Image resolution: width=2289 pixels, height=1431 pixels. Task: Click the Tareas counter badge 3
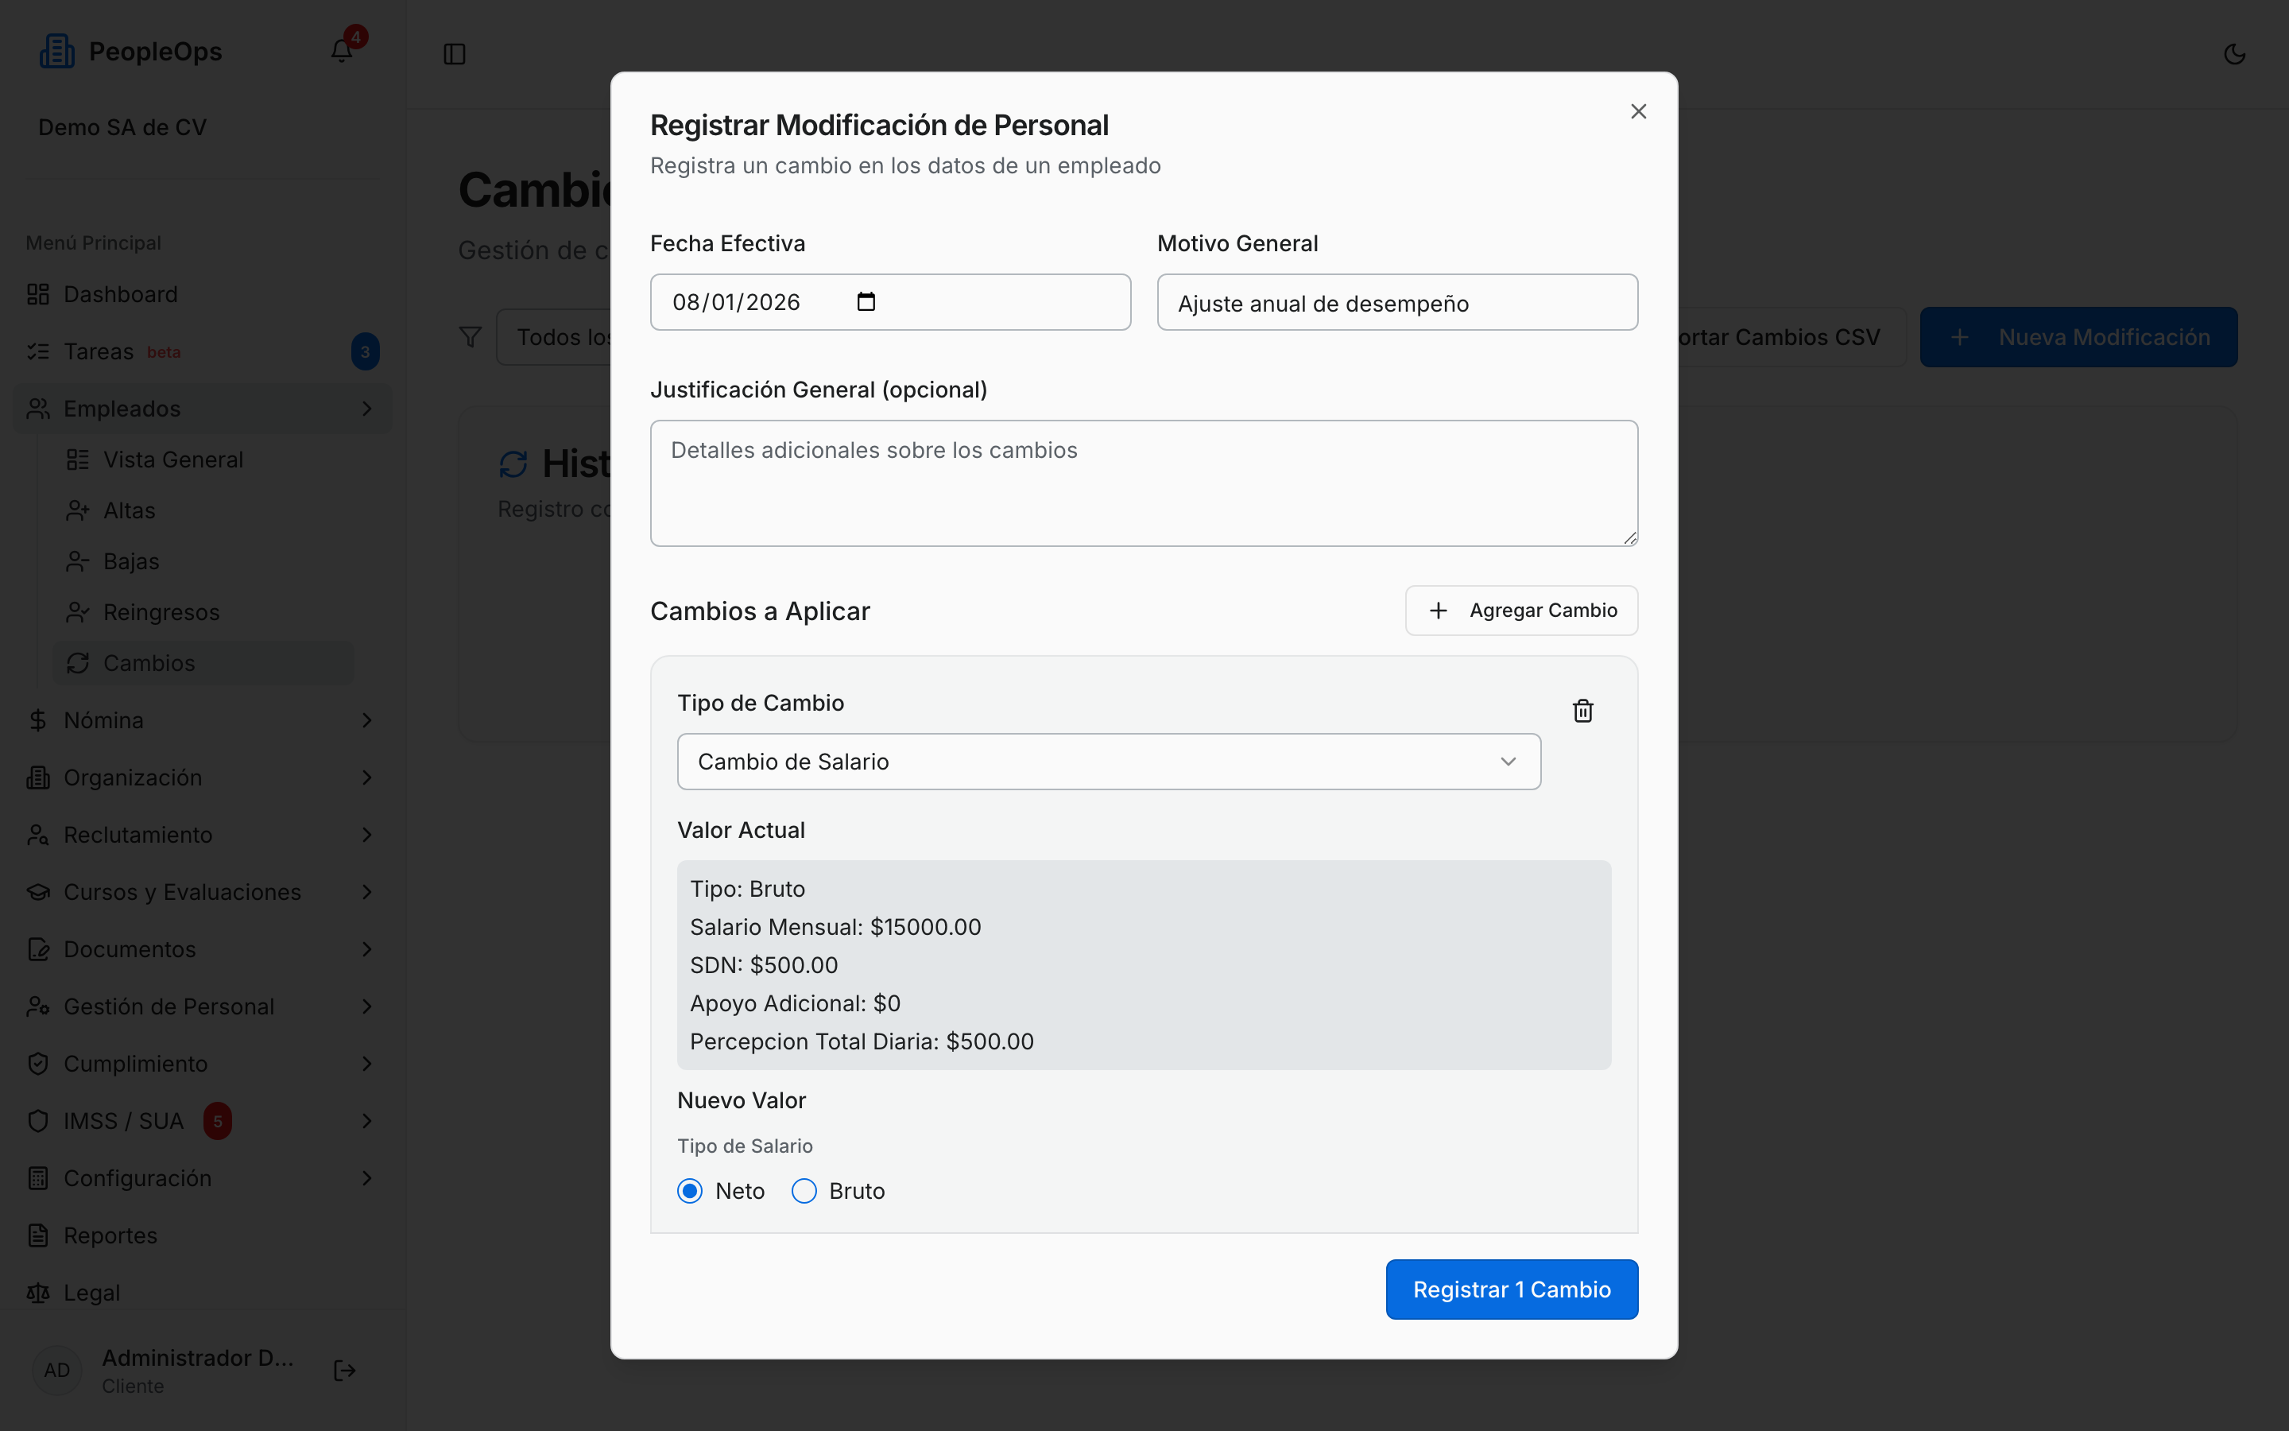pos(365,352)
